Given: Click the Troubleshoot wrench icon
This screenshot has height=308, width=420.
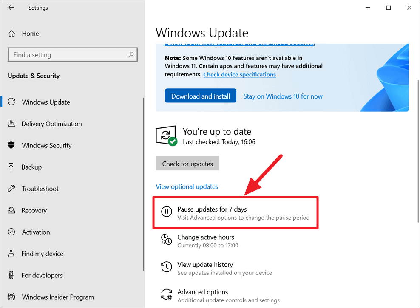Looking at the screenshot, I should [11, 189].
